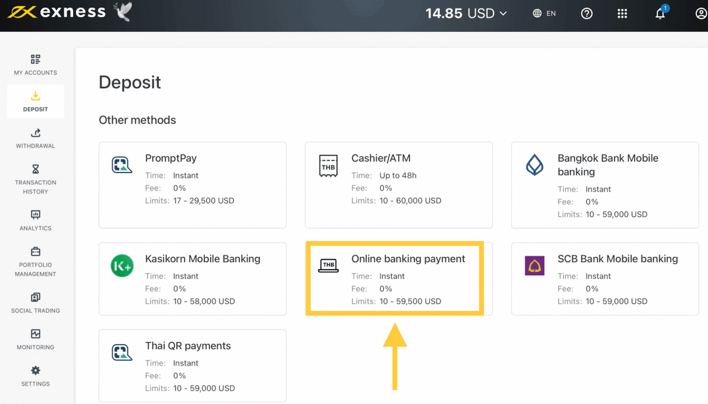Click the Online banking THB laptop icon
The height and width of the screenshot is (404, 708).
tap(328, 265)
